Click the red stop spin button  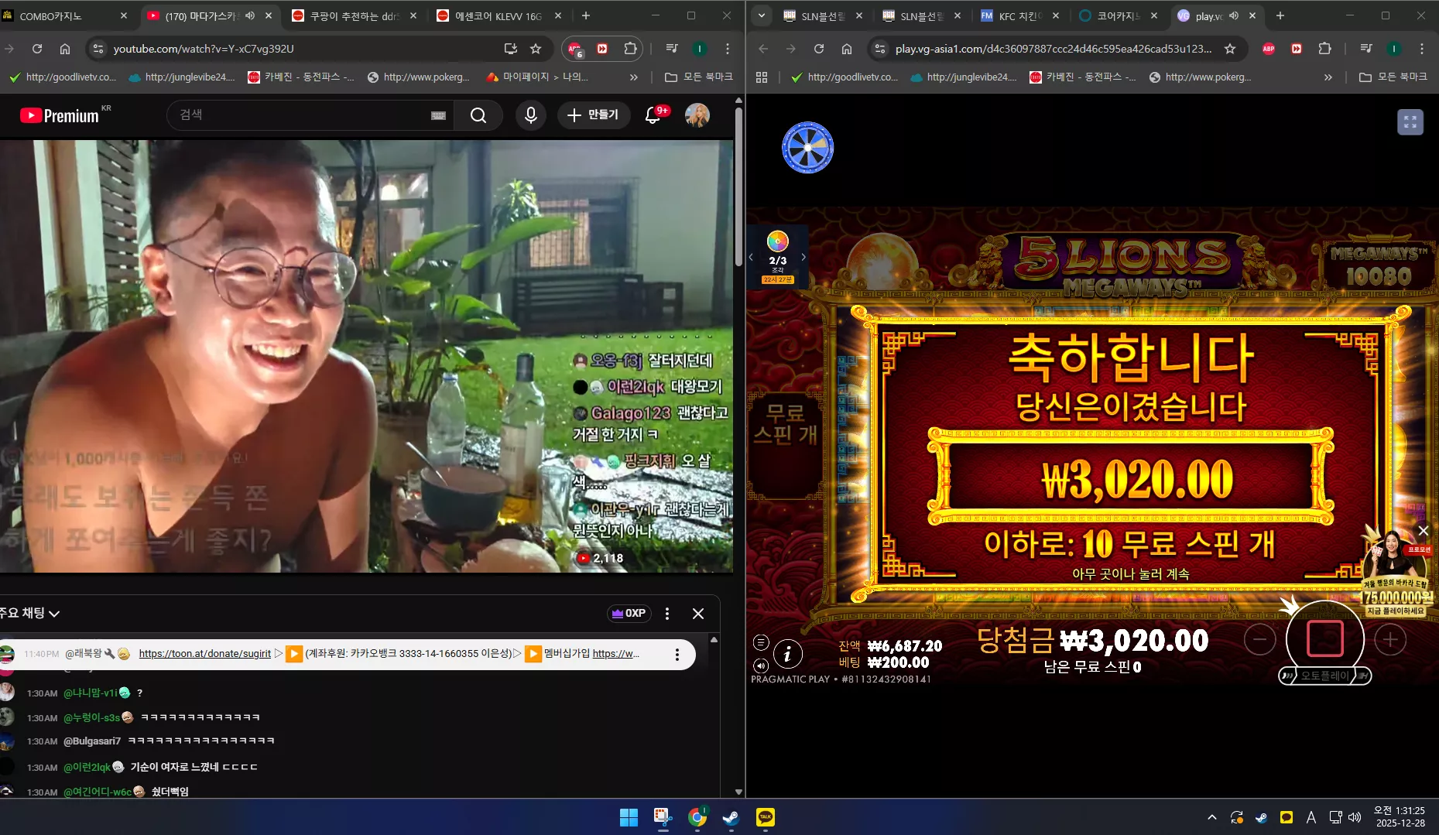(1324, 639)
